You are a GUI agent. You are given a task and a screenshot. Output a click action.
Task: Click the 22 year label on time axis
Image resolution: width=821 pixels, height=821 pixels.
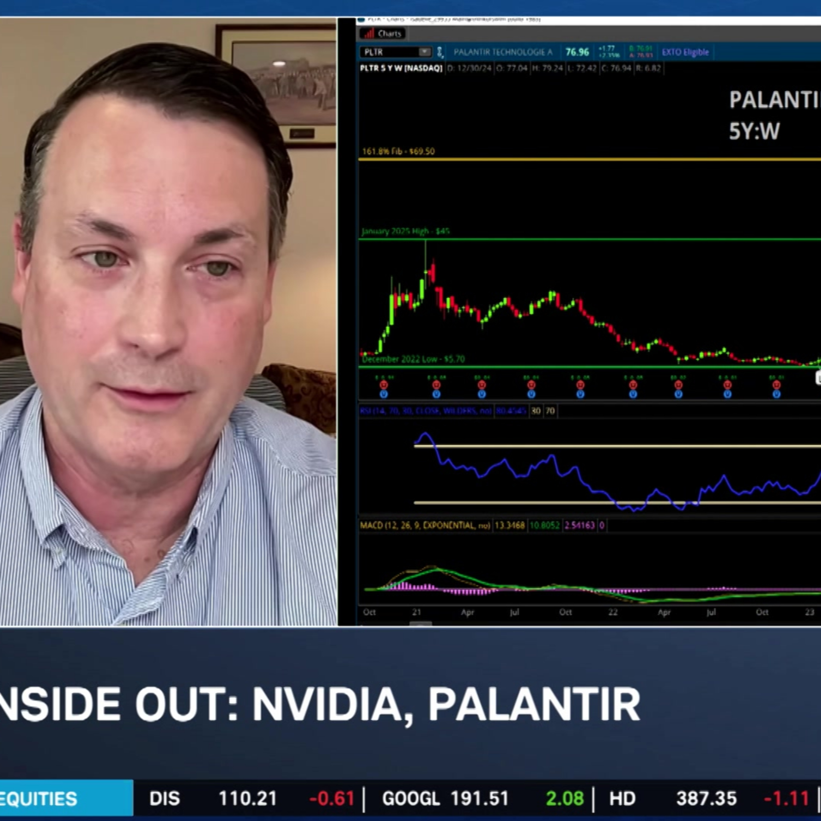613,612
